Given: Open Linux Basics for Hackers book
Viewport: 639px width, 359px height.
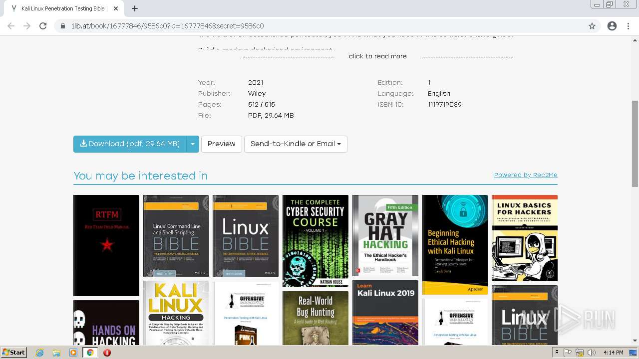Looking at the screenshot, I should 525,238.
